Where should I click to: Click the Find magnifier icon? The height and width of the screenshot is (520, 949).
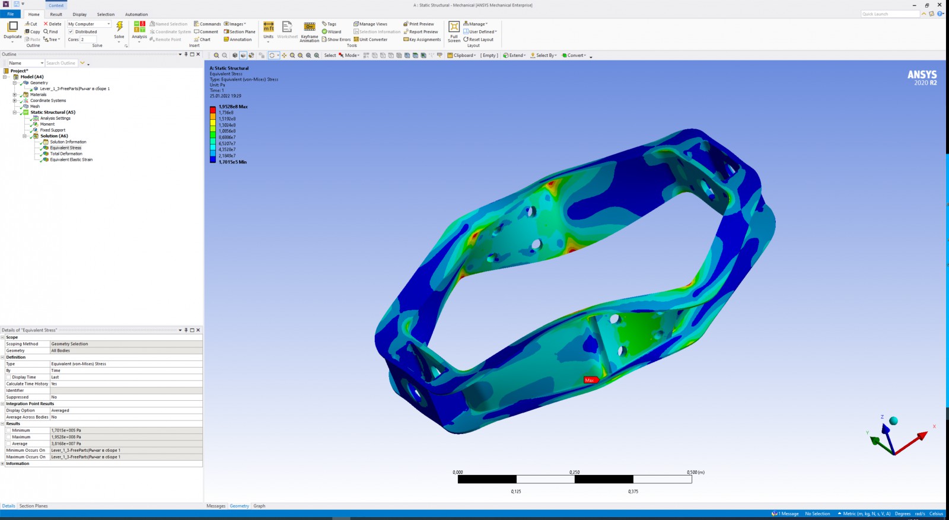[46, 32]
